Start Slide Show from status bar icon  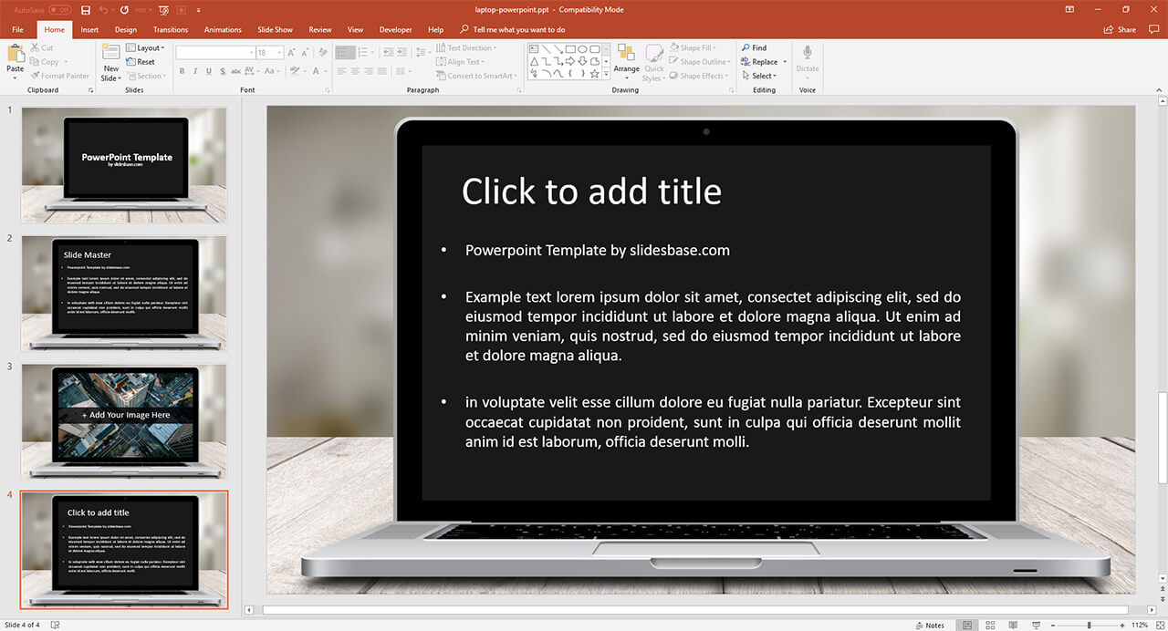coord(1036,626)
